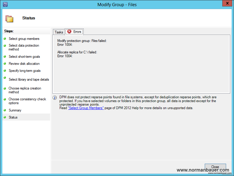The height and width of the screenshot is (176, 234).
Task: Go to Specify long-term goals step
Action: [25, 71]
